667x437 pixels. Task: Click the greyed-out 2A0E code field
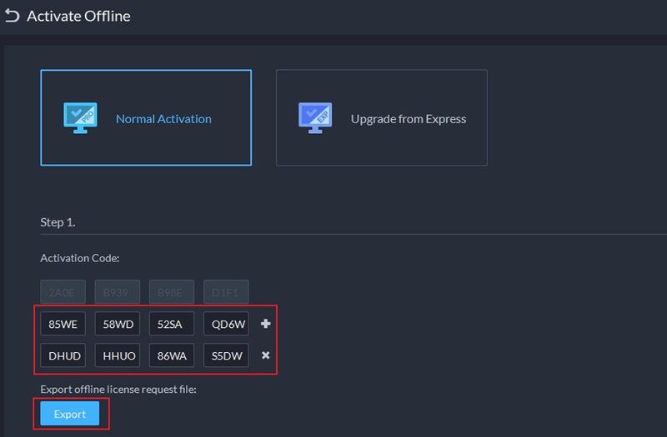point(63,292)
